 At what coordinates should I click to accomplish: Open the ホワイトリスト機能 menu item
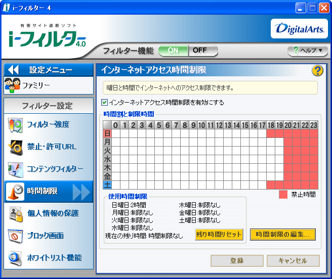[x=49, y=258]
